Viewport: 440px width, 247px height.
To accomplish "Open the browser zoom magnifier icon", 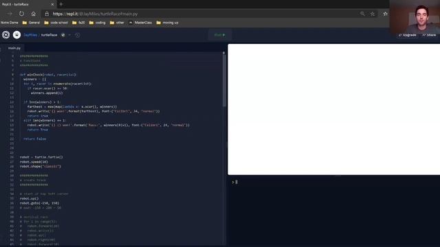I will (x=362, y=14).
